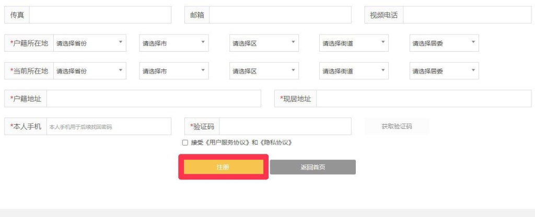Open 户籍所在地 province dropdown
Screen dimensions: 535x217
[89, 43]
